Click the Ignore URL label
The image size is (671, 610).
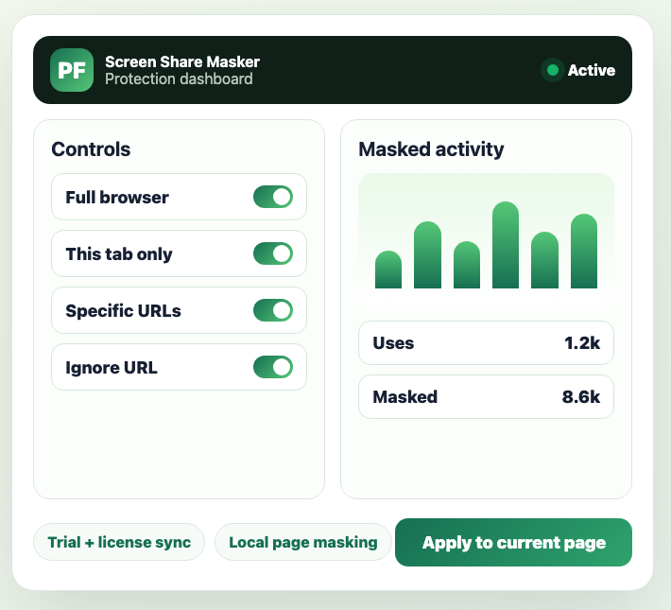click(x=112, y=368)
